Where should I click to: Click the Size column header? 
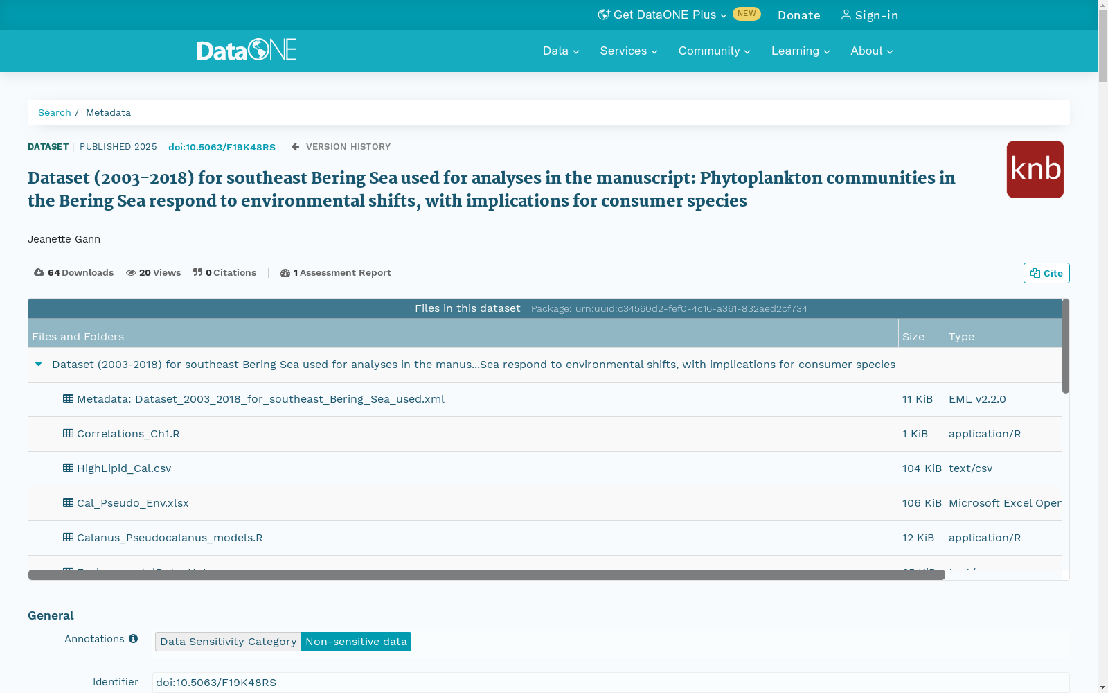(922, 333)
